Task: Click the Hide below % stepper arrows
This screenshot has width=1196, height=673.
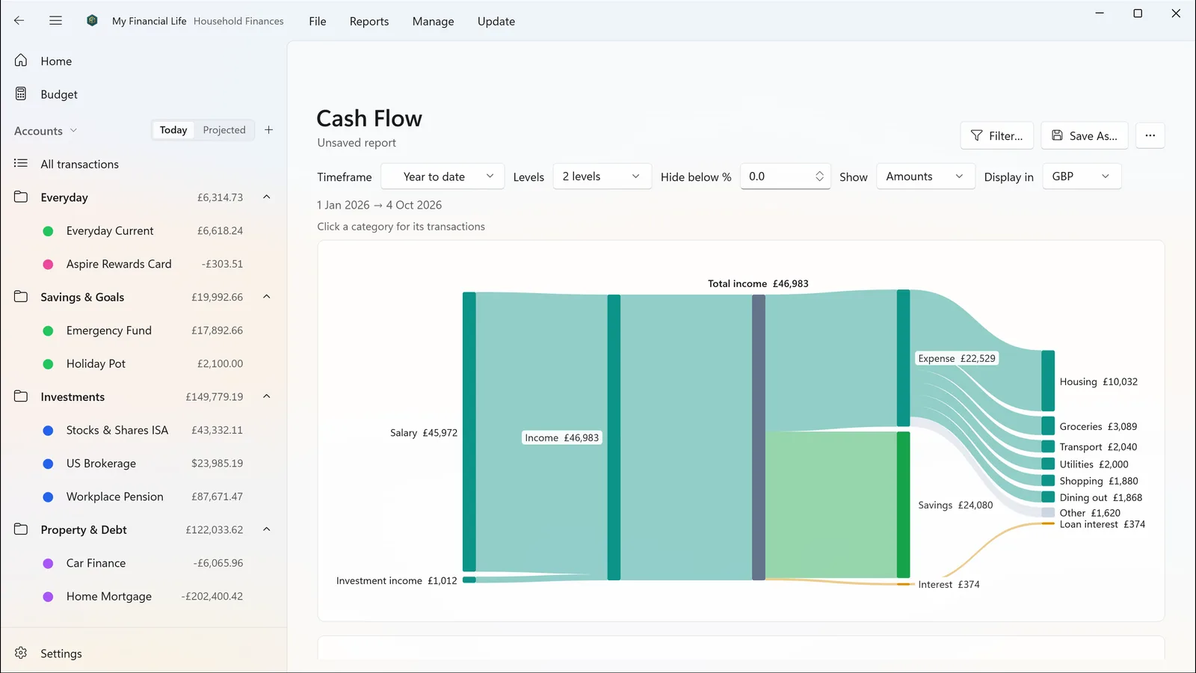Action: 819,176
